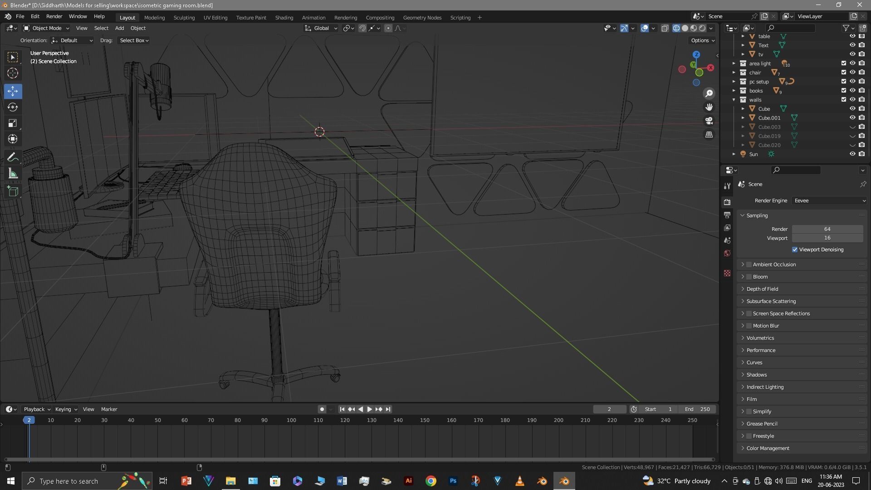The height and width of the screenshot is (490, 871).
Task: Open the Options dropdown in viewport
Action: [702, 40]
